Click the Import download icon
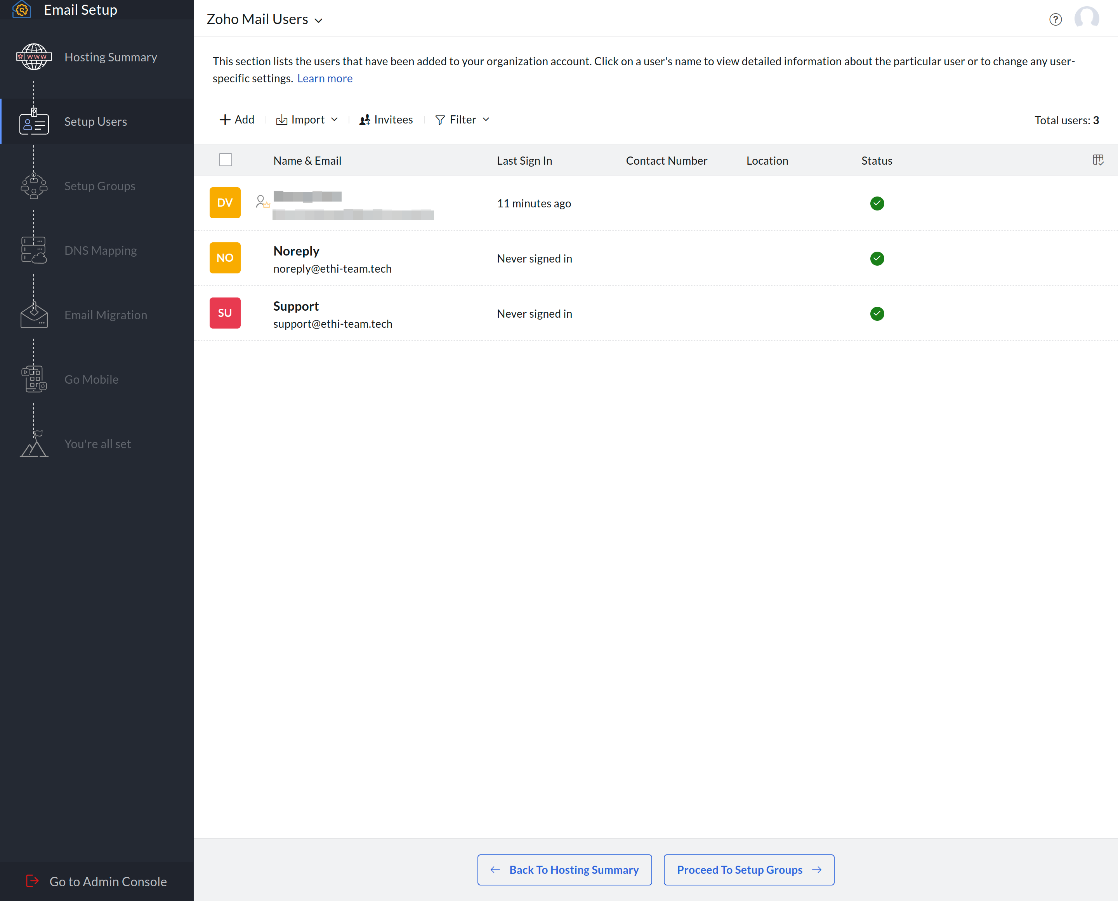The height and width of the screenshot is (901, 1118). (x=281, y=120)
